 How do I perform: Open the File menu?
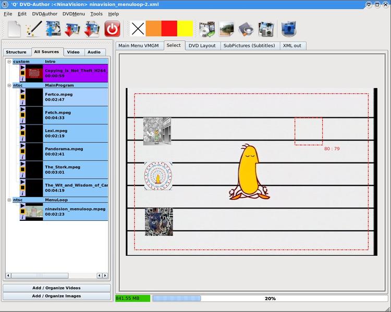8,14
